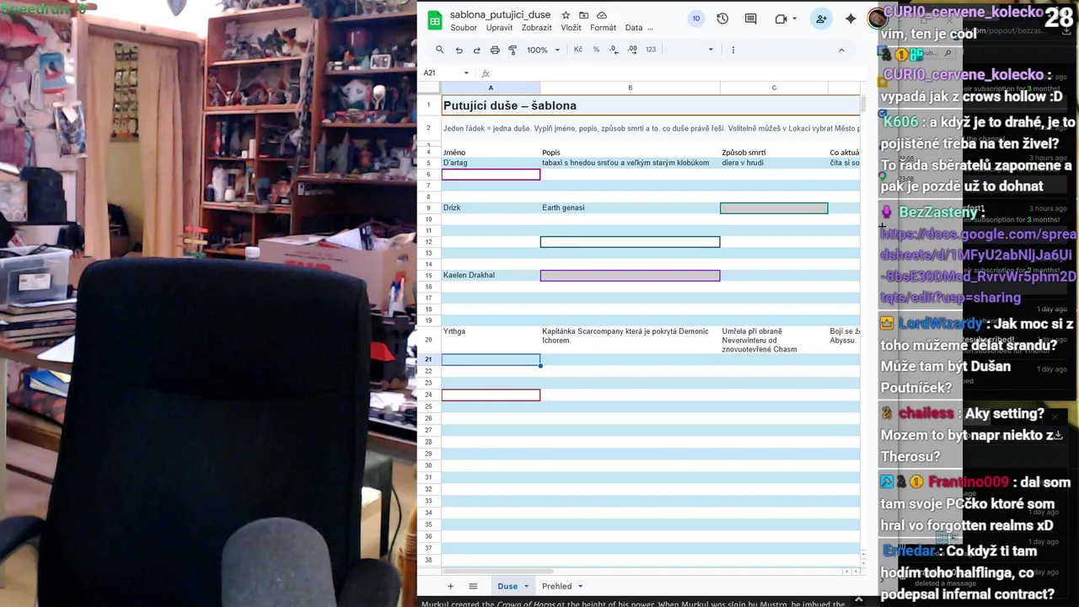Click the up arrow on bottom dark bar

(x=858, y=599)
